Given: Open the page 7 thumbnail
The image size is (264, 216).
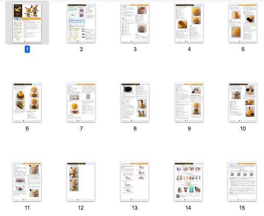Looking at the screenshot, I should (x=81, y=102).
